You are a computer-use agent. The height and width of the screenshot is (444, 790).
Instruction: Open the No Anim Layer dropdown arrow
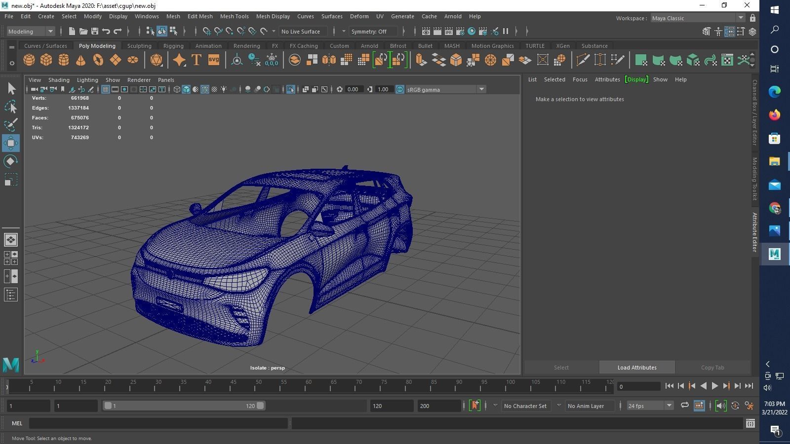(x=559, y=406)
